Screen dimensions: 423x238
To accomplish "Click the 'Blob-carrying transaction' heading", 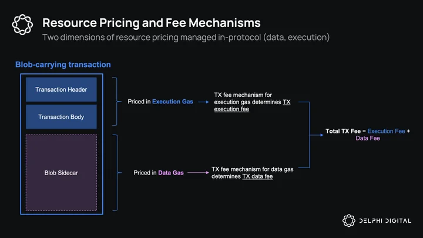I will click(x=63, y=65).
